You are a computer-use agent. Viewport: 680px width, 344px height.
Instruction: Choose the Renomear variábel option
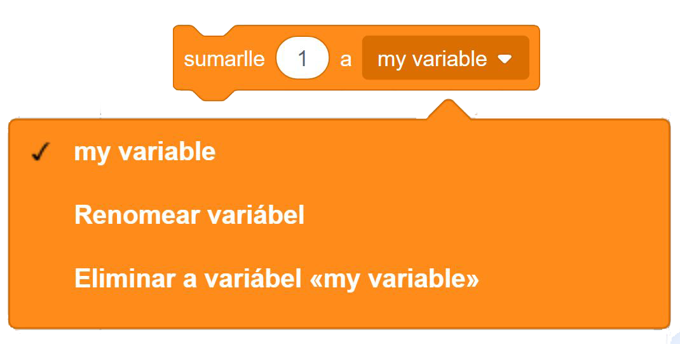click(189, 216)
